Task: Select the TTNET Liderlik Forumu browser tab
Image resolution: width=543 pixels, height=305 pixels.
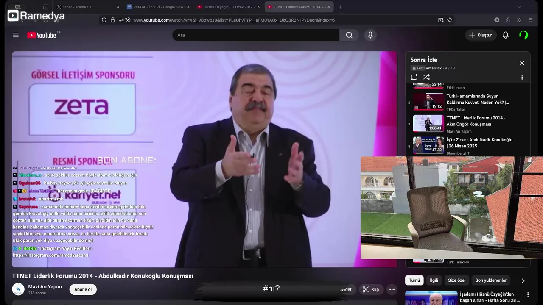Action: coord(299,7)
